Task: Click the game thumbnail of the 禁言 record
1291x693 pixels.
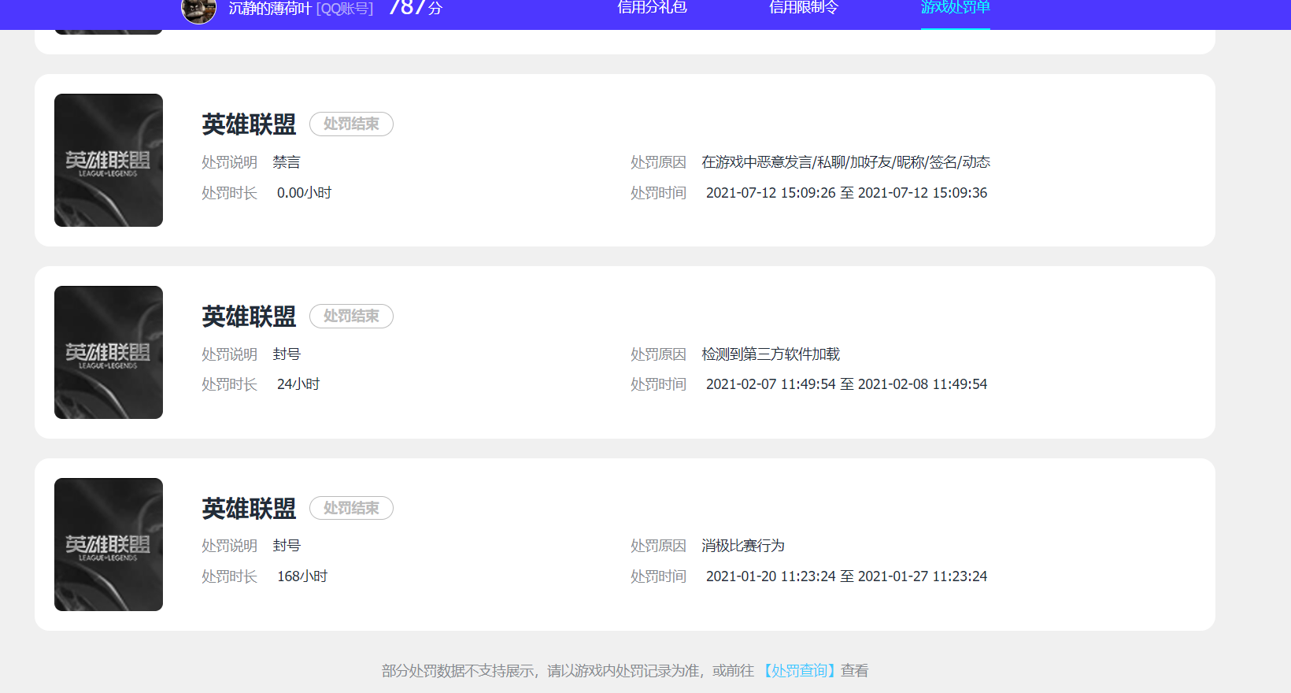Action: tap(109, 160)
